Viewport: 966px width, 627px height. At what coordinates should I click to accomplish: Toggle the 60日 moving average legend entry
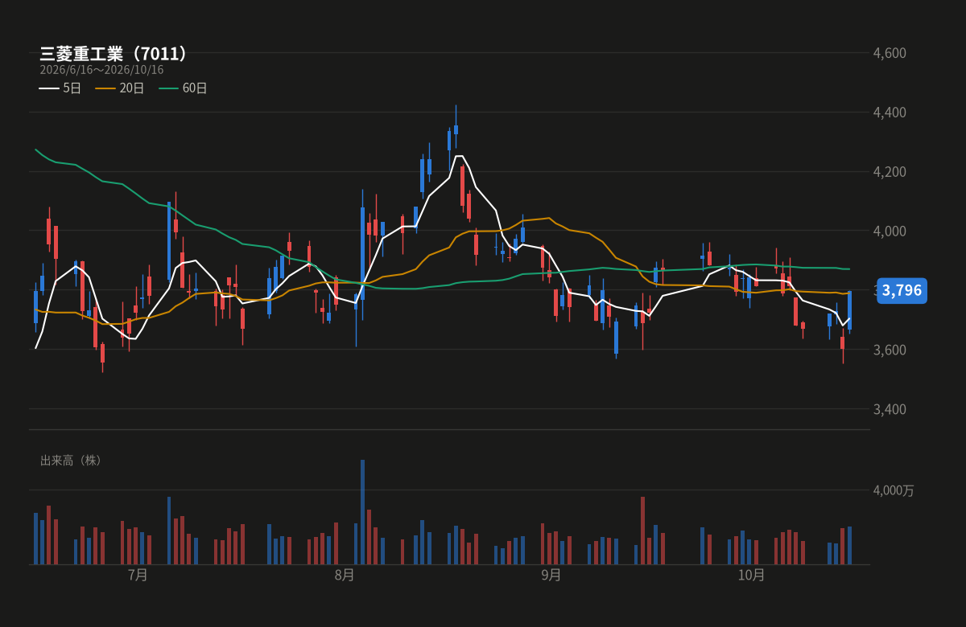click(183, 88)
